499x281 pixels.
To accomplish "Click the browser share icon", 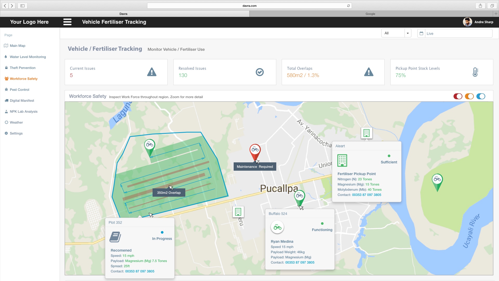I will (480, 6).
